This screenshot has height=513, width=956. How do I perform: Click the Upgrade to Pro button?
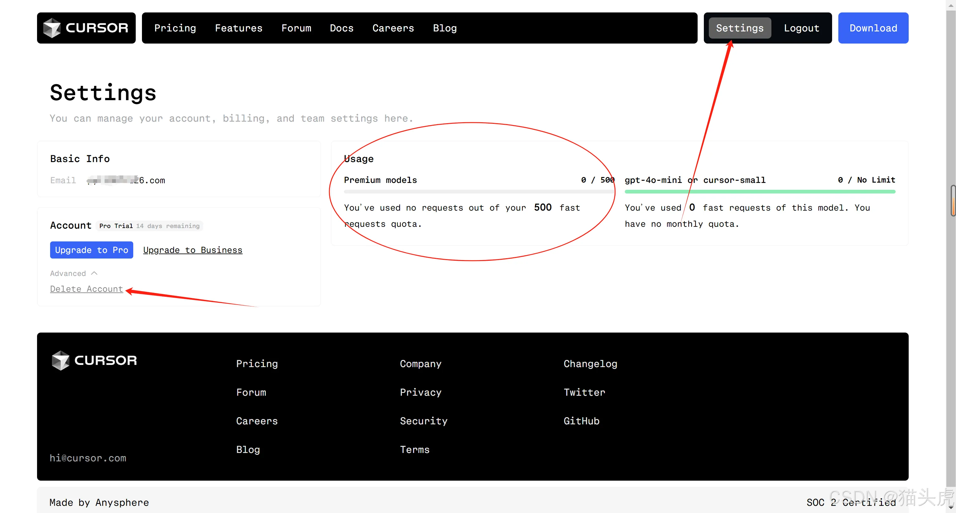[91, 250]
